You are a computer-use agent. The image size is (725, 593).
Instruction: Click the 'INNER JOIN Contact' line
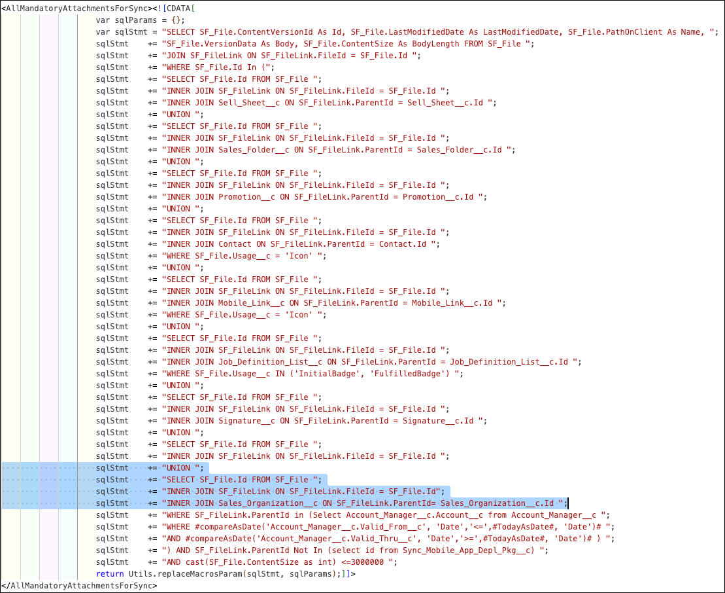click(268, 244)
